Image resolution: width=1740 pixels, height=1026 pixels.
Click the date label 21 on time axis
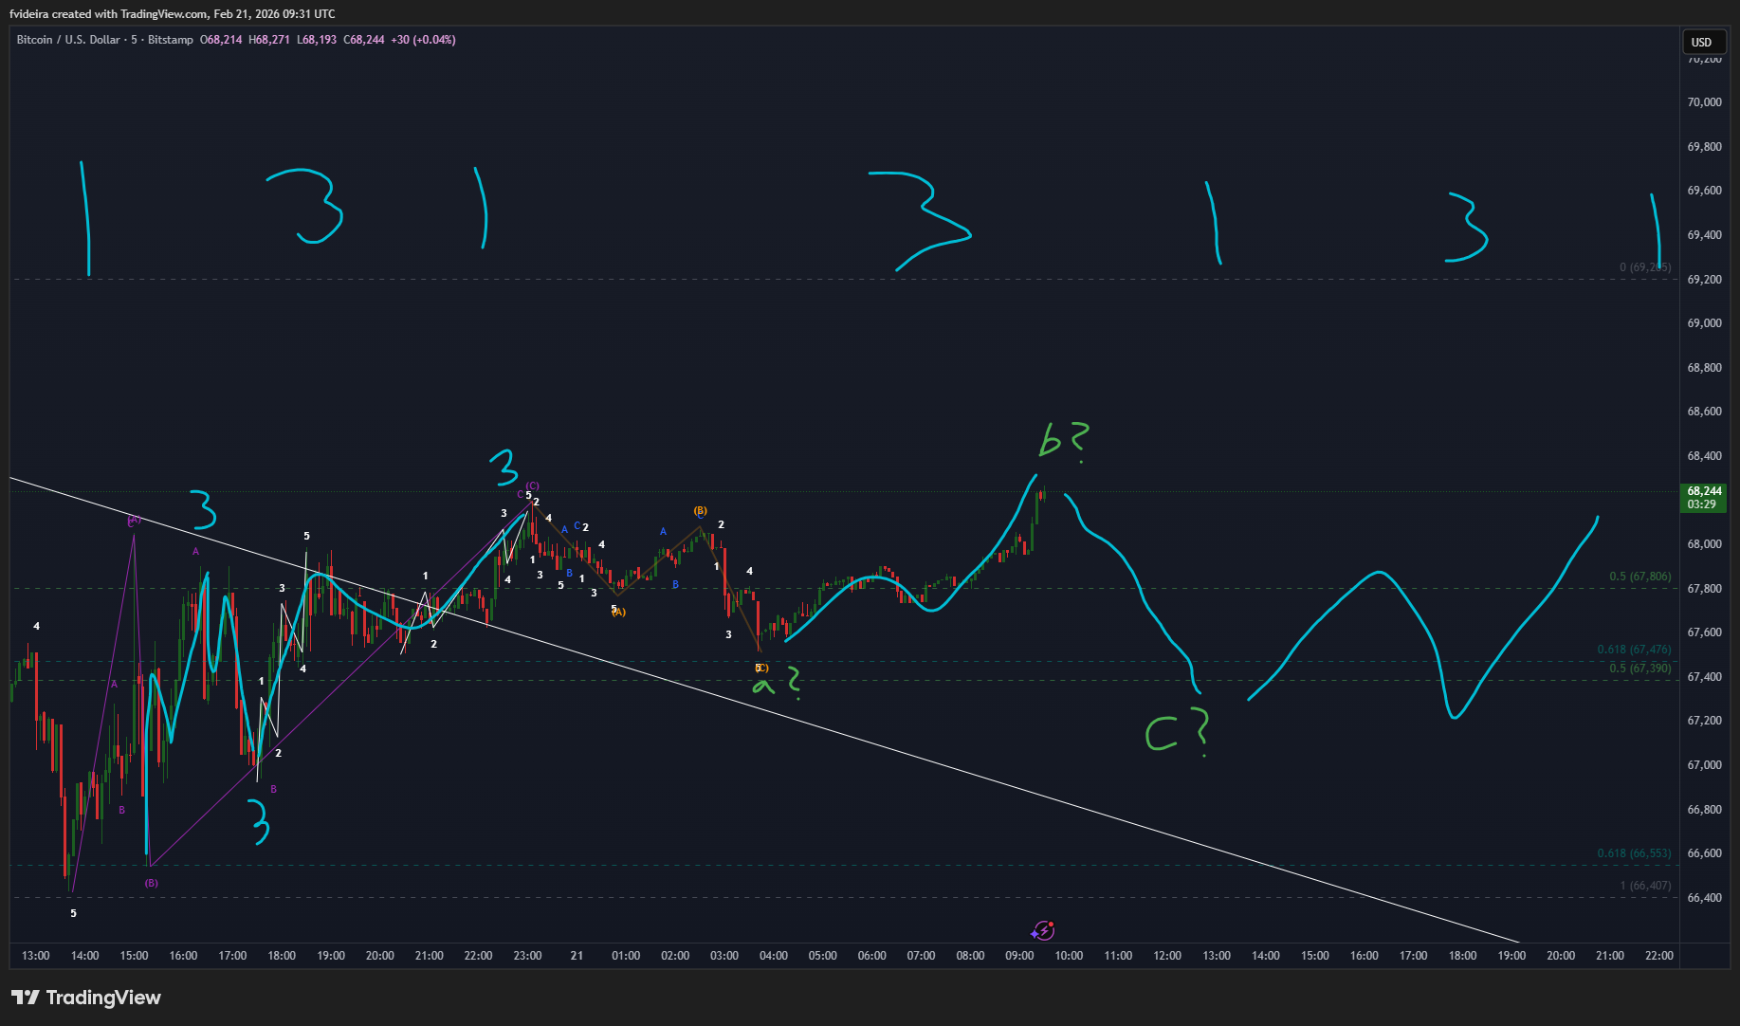tap(577, 956)
